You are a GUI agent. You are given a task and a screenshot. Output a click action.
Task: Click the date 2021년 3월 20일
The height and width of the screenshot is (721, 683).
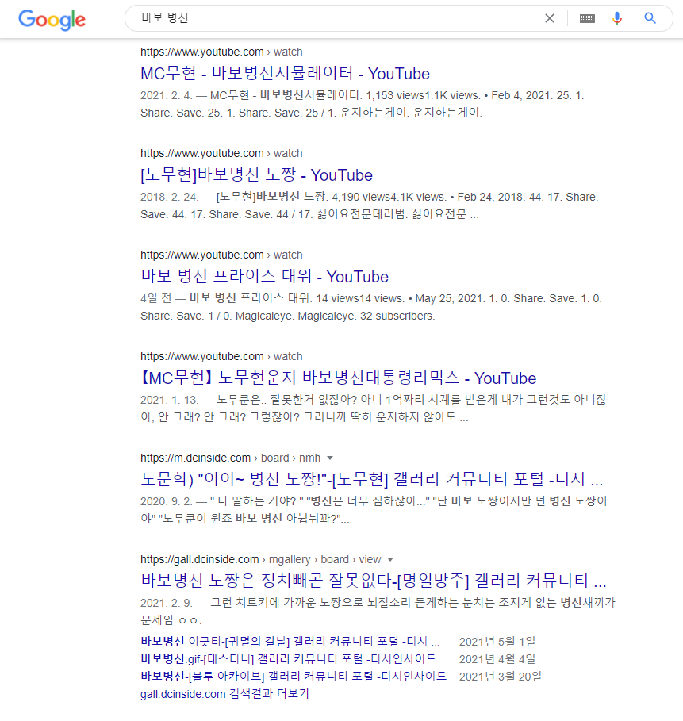(501, 677)
